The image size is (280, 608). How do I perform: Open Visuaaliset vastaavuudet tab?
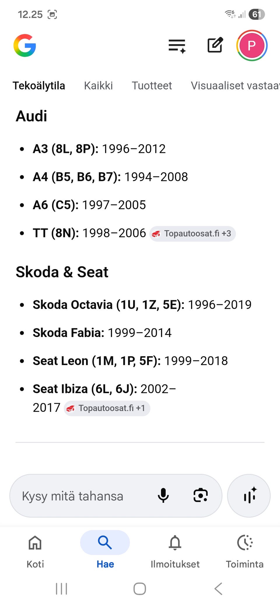pos(235,86)
